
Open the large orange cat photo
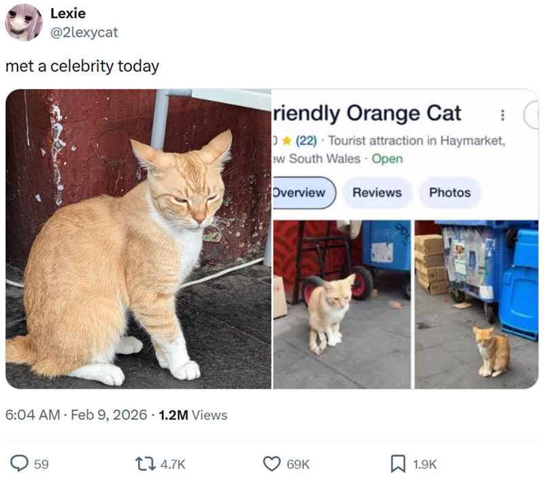[x=138, y=239]
